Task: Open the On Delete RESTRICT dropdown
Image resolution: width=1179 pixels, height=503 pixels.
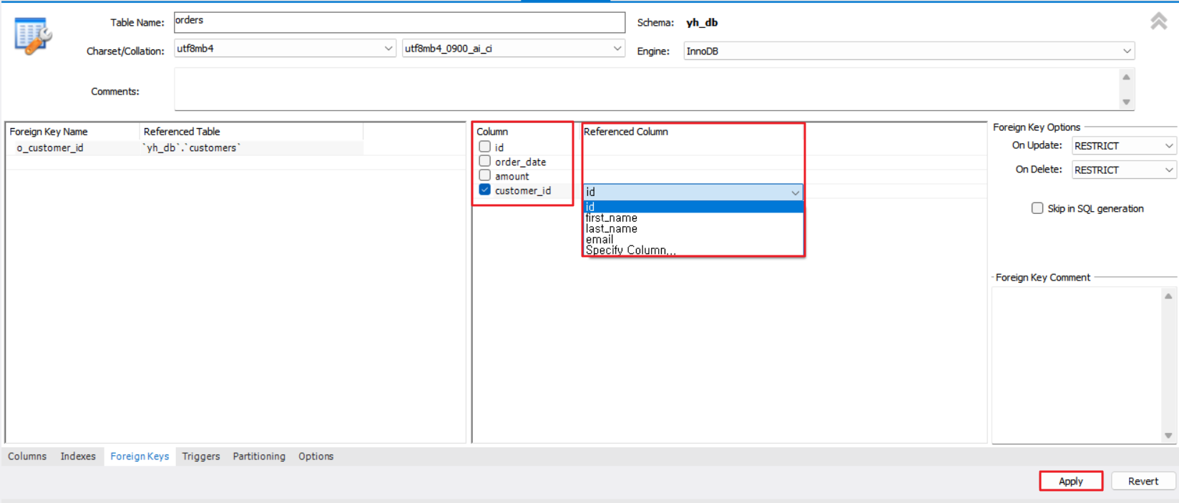Action: point(1123,170)
